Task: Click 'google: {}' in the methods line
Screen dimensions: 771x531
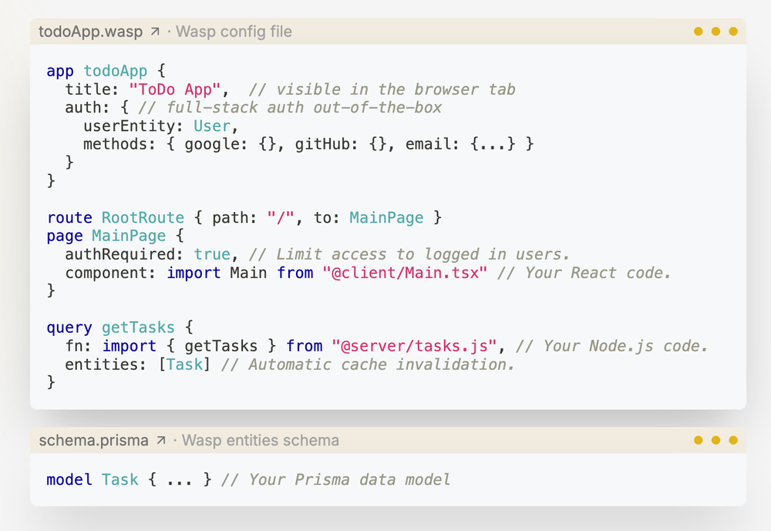Action: 231,145
